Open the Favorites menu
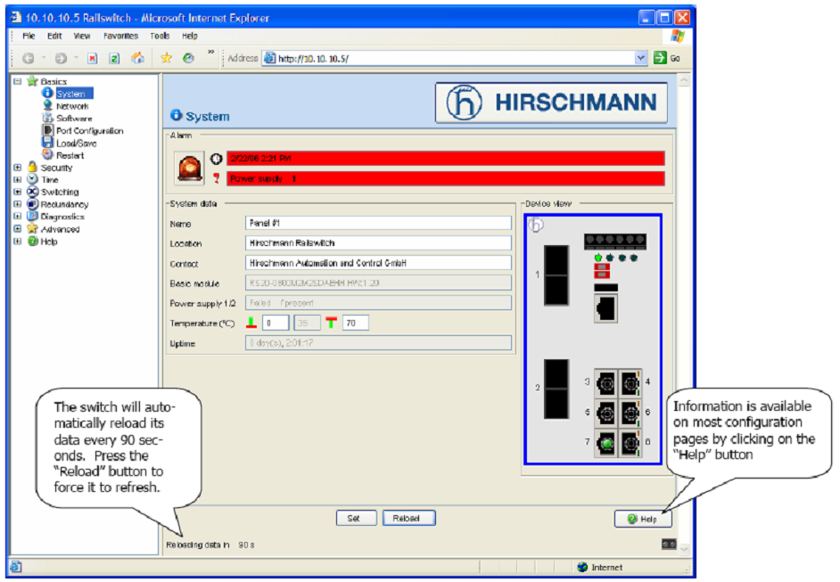Viewport: 840px width, 582px height. (x=120, y=37)
